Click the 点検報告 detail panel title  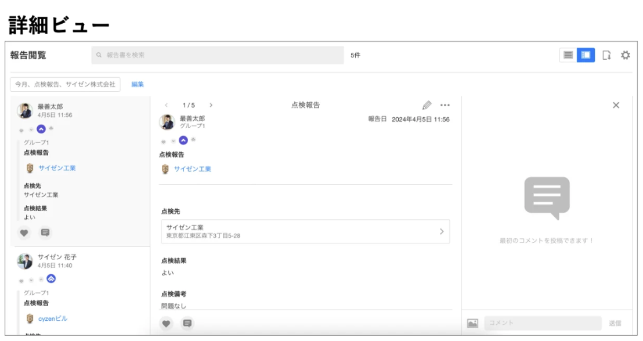(x=305, y=105)
